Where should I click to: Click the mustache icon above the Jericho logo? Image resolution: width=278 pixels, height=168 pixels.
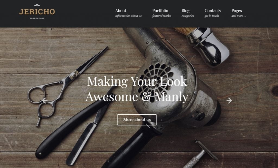[37, 5]
